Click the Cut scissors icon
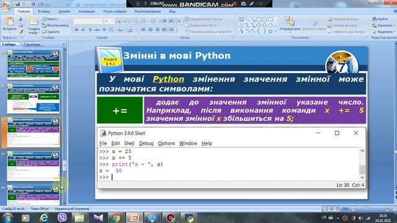397x223 pixels. pos(20,19)
